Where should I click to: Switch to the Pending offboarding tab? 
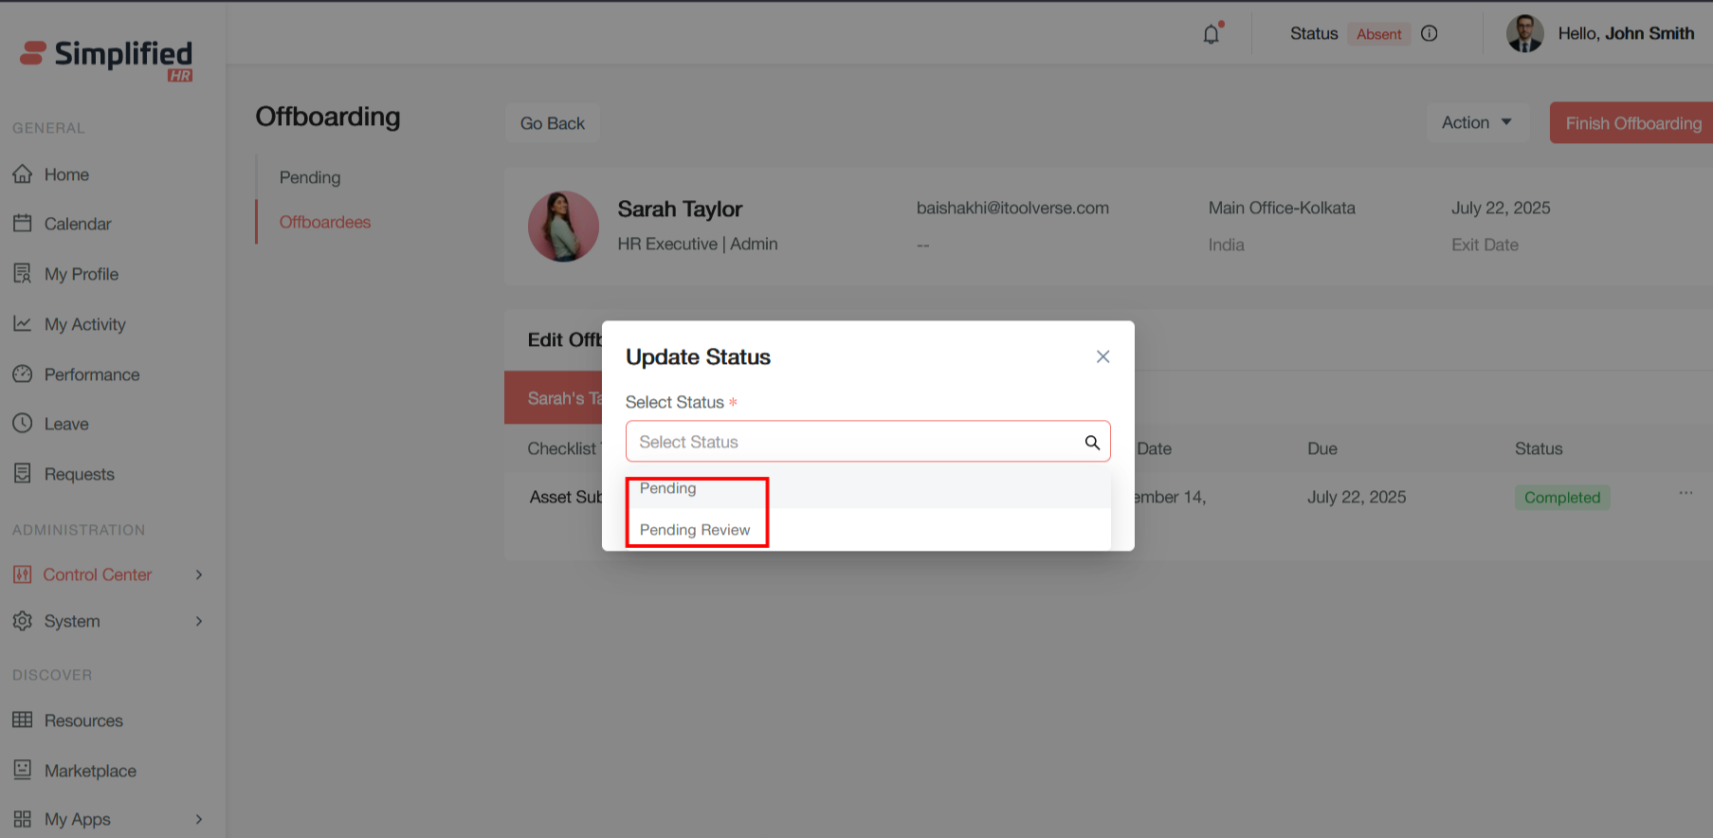point(310,177)
